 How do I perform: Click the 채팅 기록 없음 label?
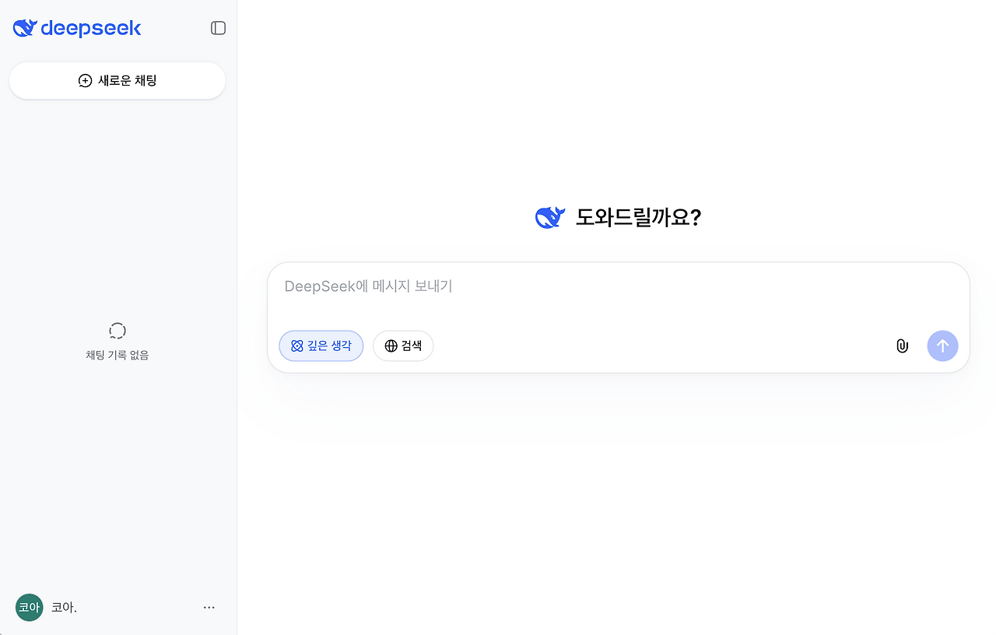click(x=117, y=356)
